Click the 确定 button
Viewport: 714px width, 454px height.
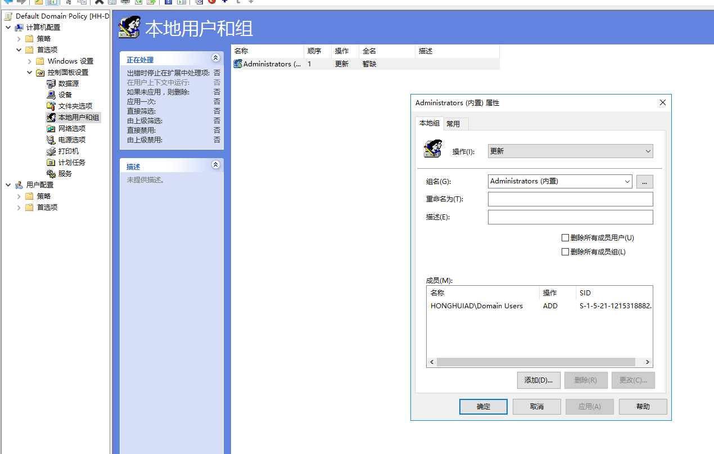483,406
